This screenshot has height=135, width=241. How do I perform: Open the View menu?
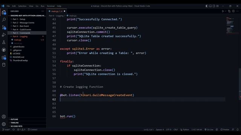31,6
